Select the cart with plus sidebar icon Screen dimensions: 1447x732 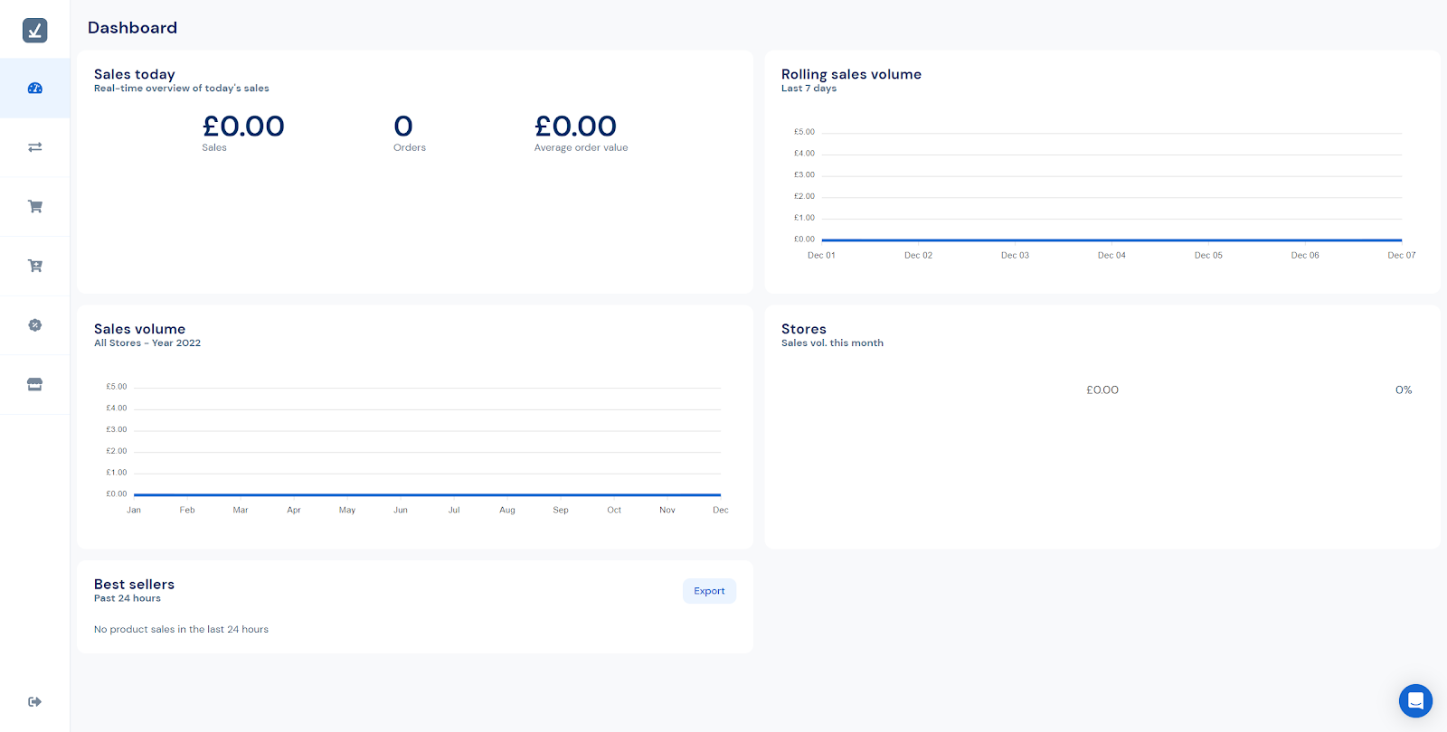coord(35,266)
